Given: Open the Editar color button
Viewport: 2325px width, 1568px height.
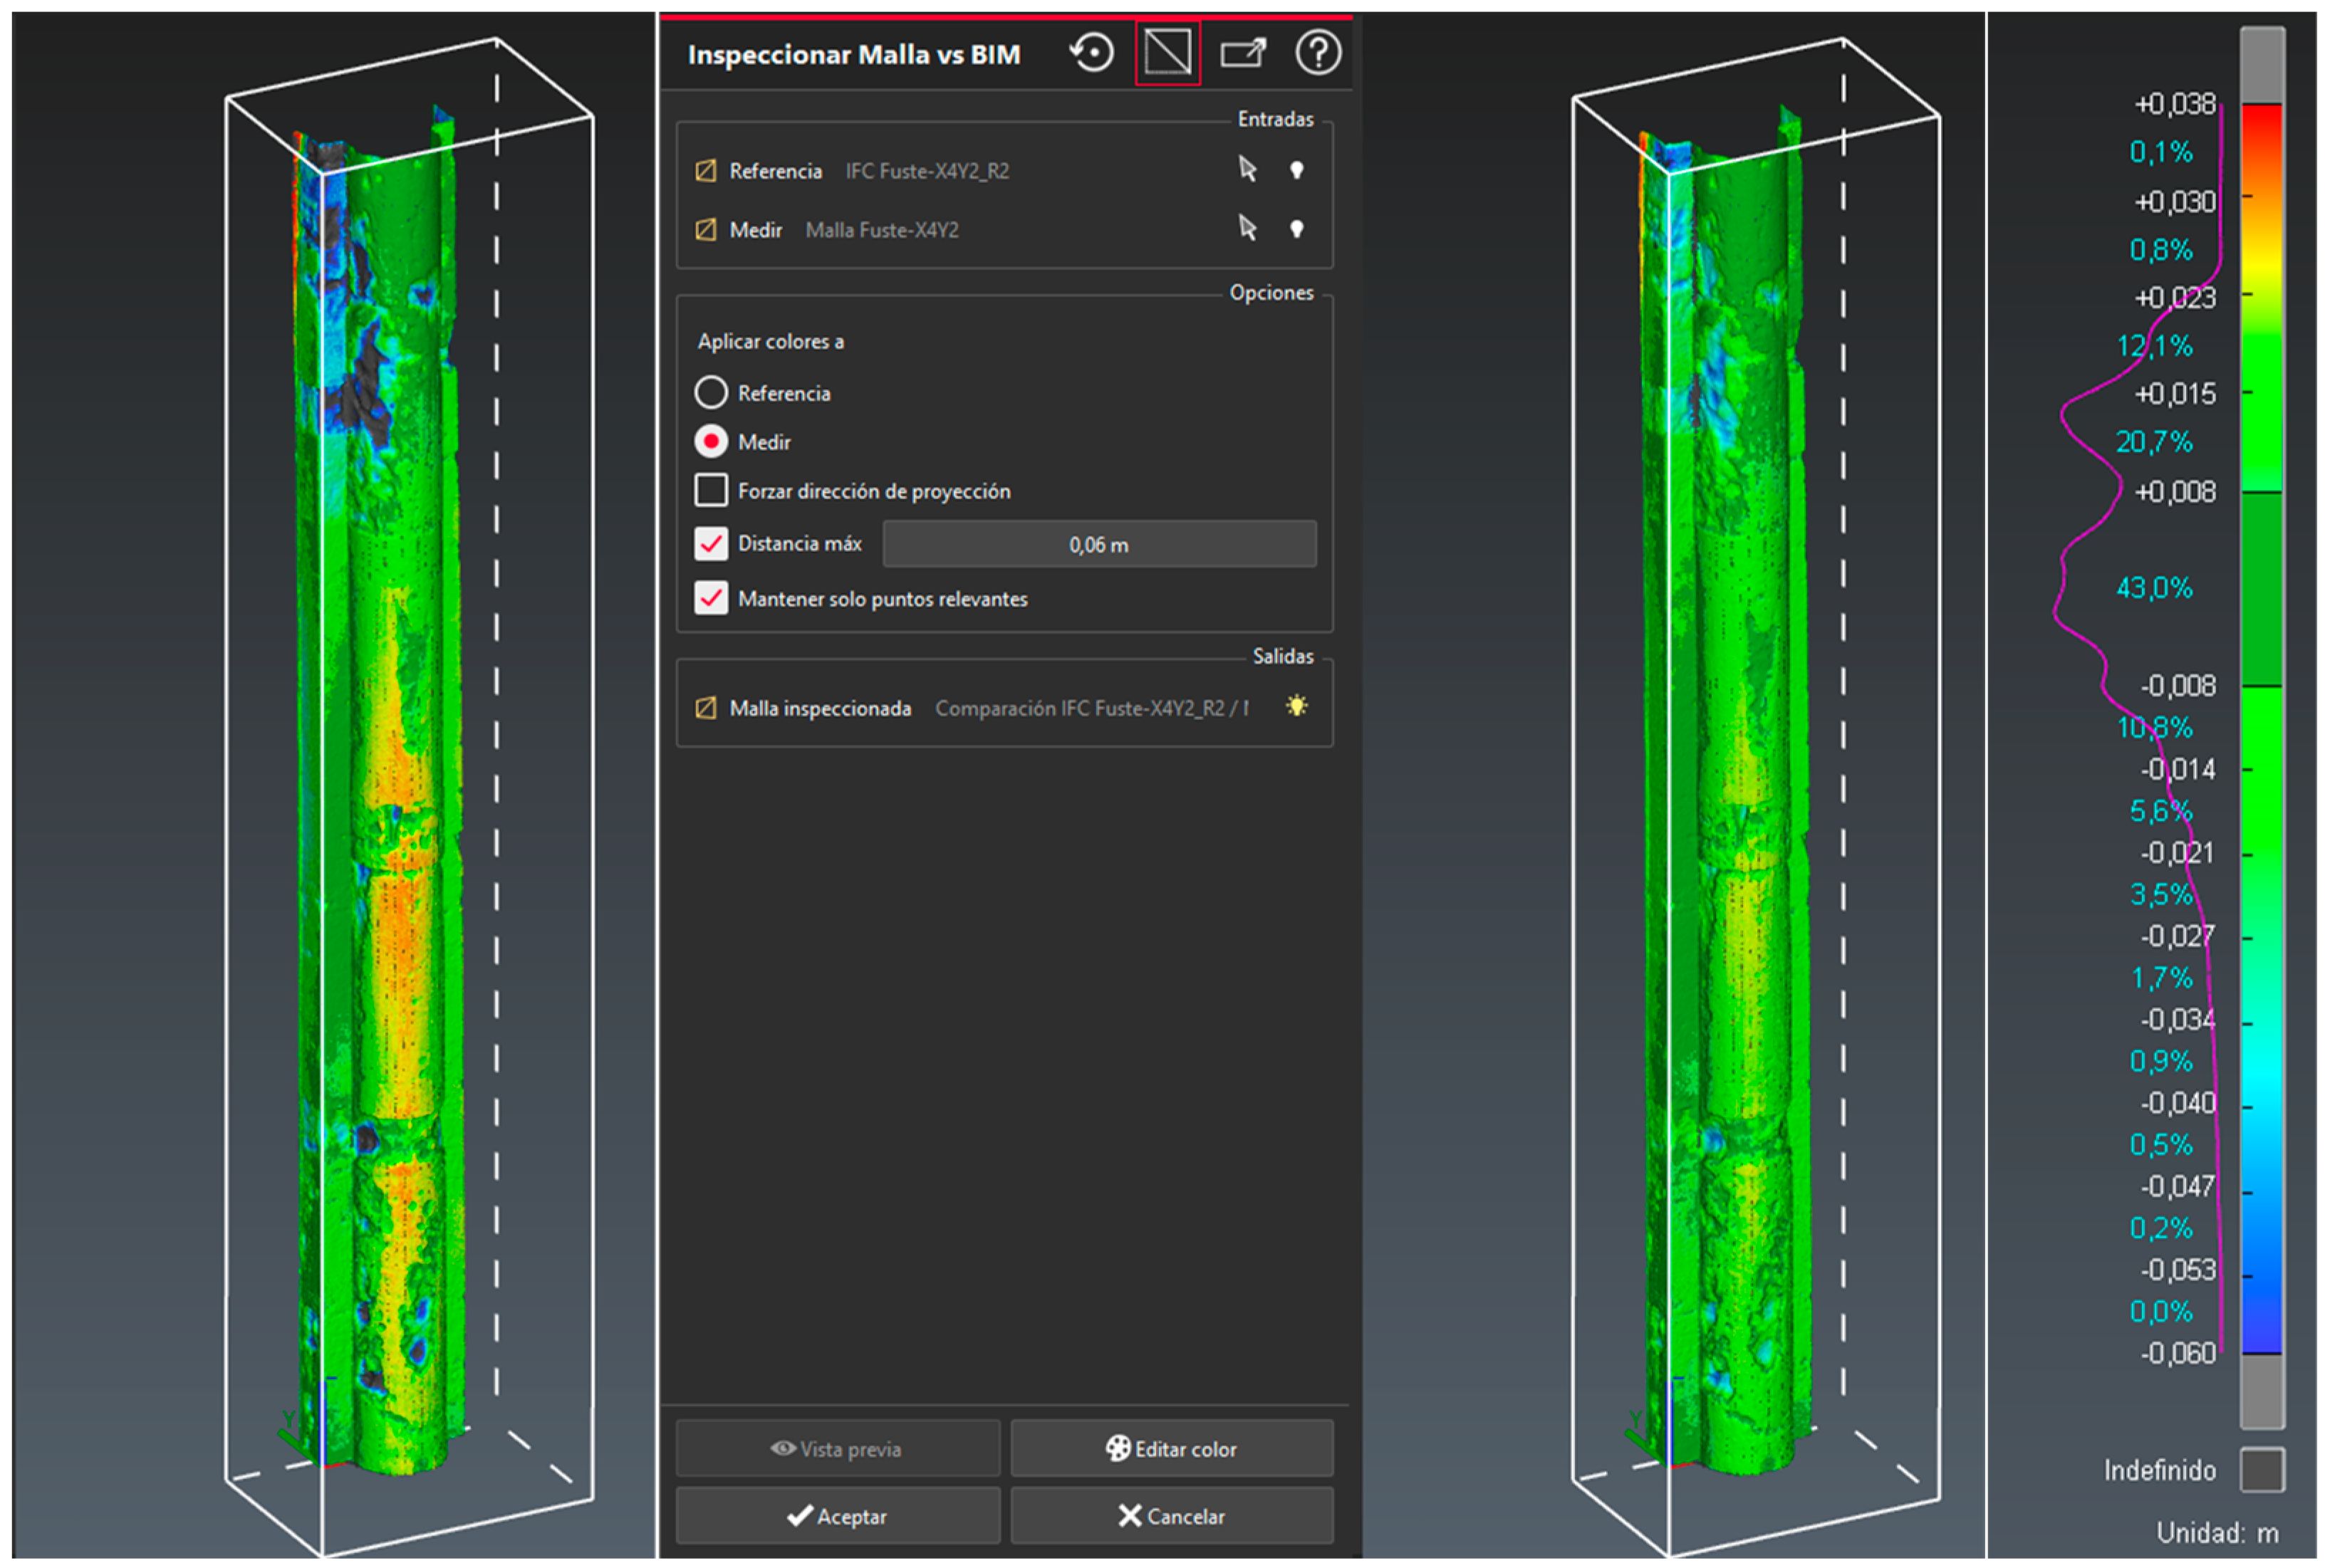Looking at the screenshot, I should pyautogui.click(x=1170, y=1448).
